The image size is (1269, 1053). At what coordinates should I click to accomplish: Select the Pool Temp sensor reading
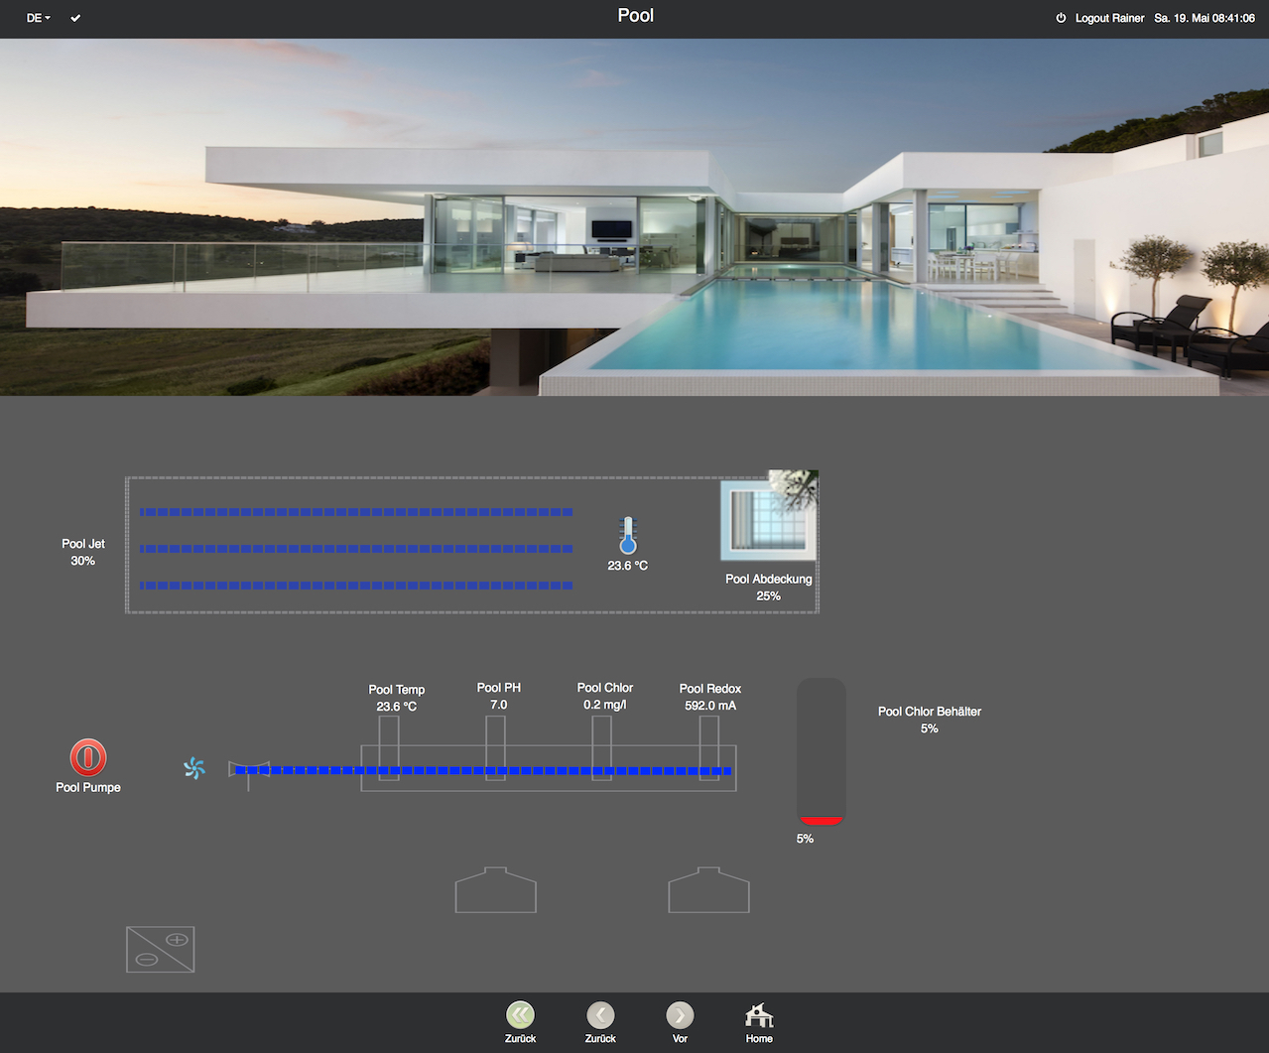tap(396, 698)
